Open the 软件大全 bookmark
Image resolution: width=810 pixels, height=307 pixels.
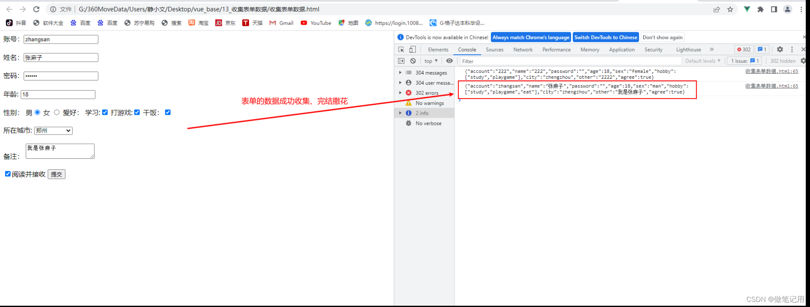(48, 23)
